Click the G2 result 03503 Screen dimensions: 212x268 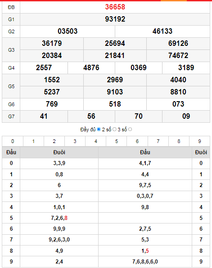coord(68,31)
